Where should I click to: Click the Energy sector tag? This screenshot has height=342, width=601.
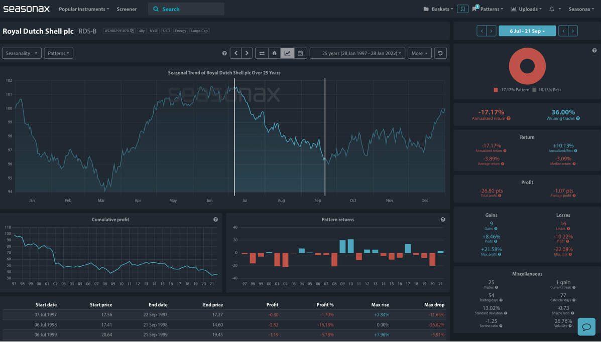[x=181, y=31]
